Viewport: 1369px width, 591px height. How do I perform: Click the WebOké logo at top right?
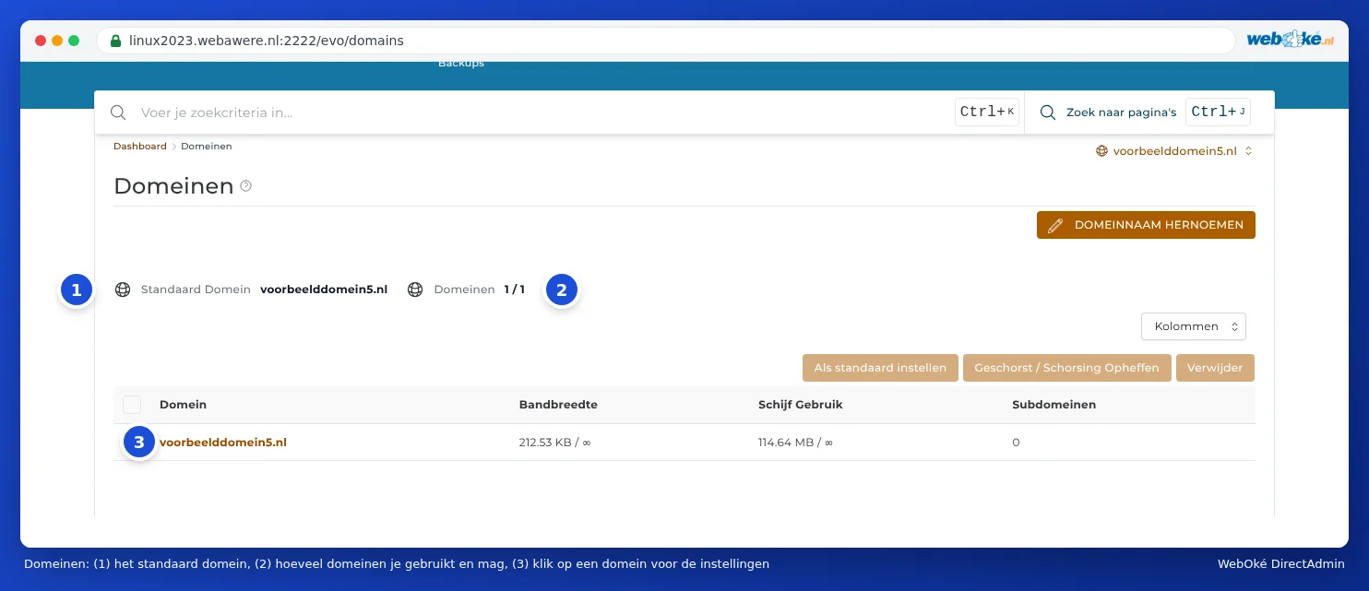pos(1291,40)
